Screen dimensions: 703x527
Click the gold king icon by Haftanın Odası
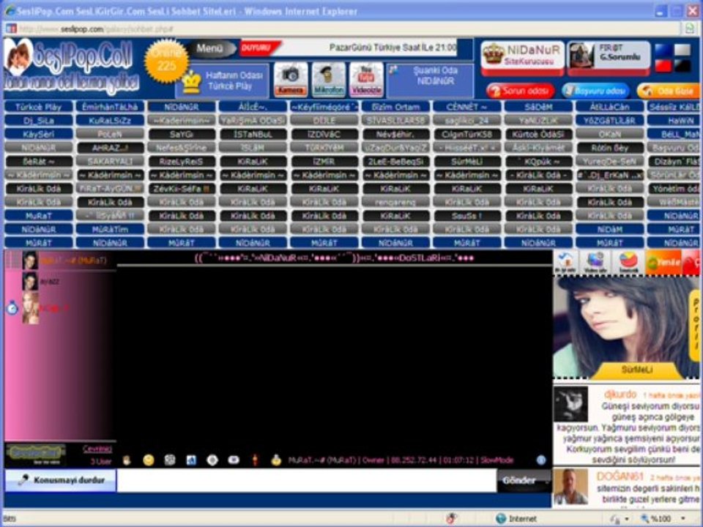192,82
